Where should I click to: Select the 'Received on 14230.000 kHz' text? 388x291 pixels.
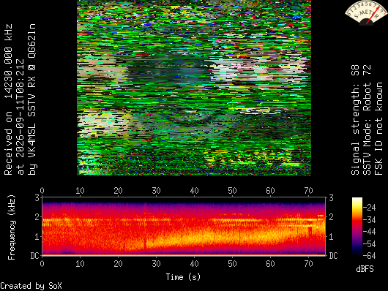click(8, 99)
